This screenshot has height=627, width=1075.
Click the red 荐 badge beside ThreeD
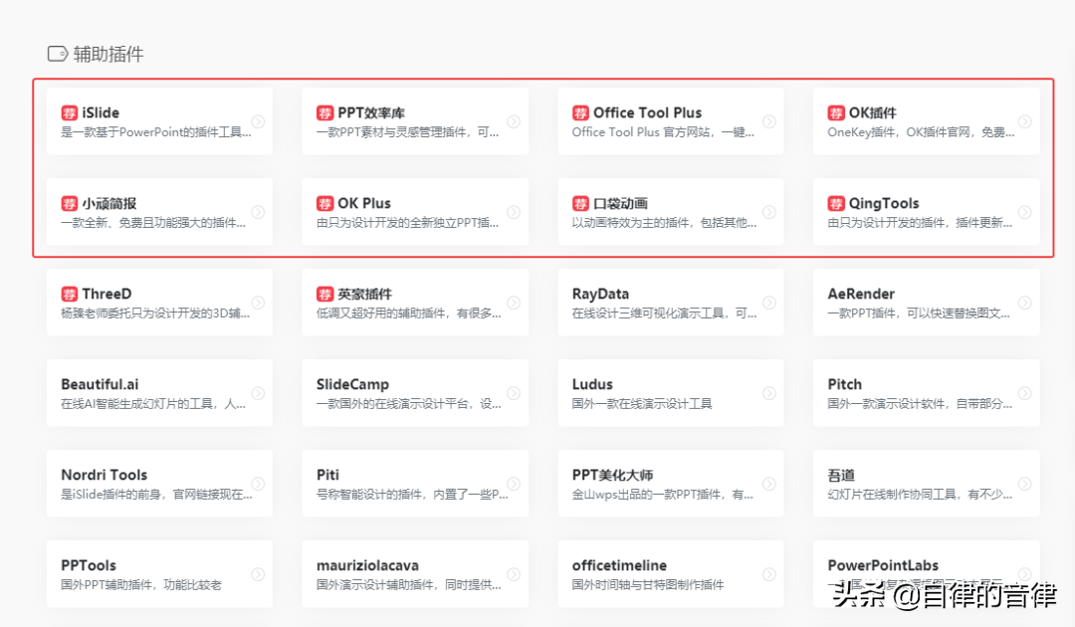[x=70, y=294]
